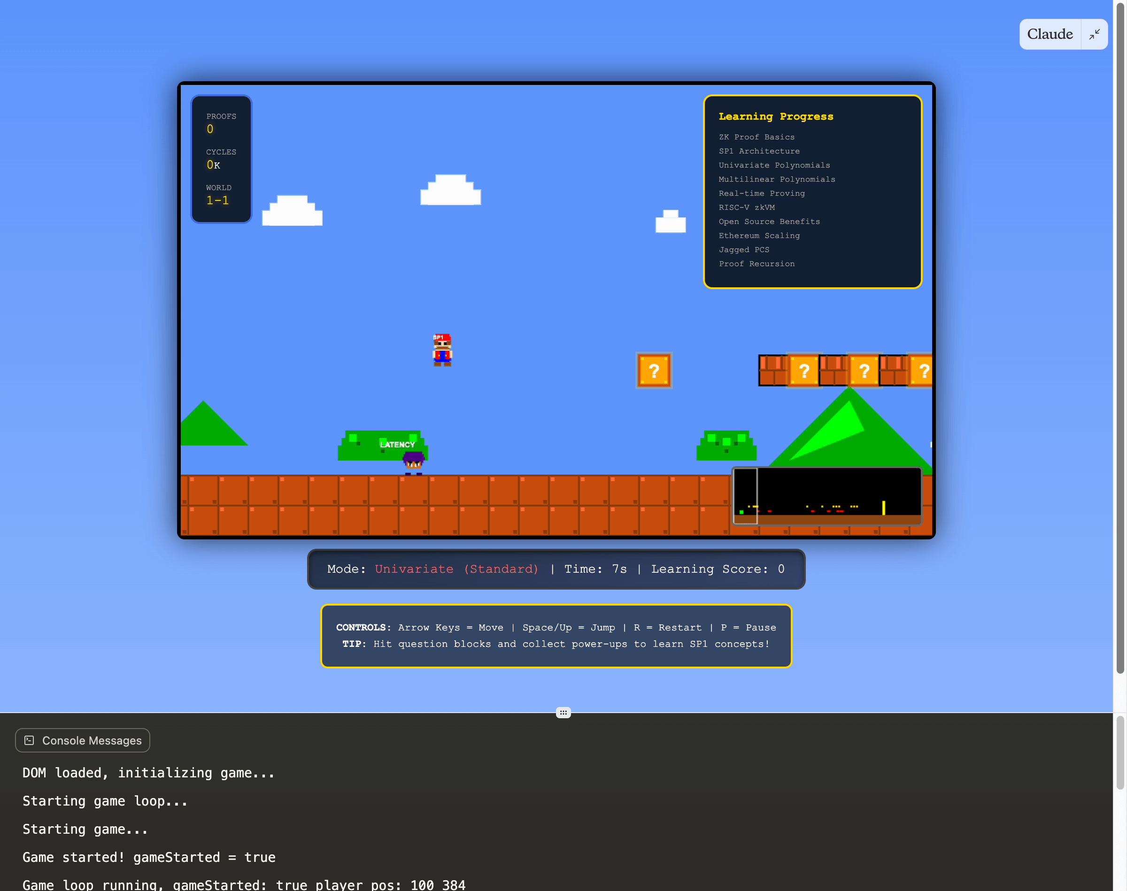This screenshot has width=1127, height=891.
Task: Click the first question block in the brick row
Action: point(803,370)
